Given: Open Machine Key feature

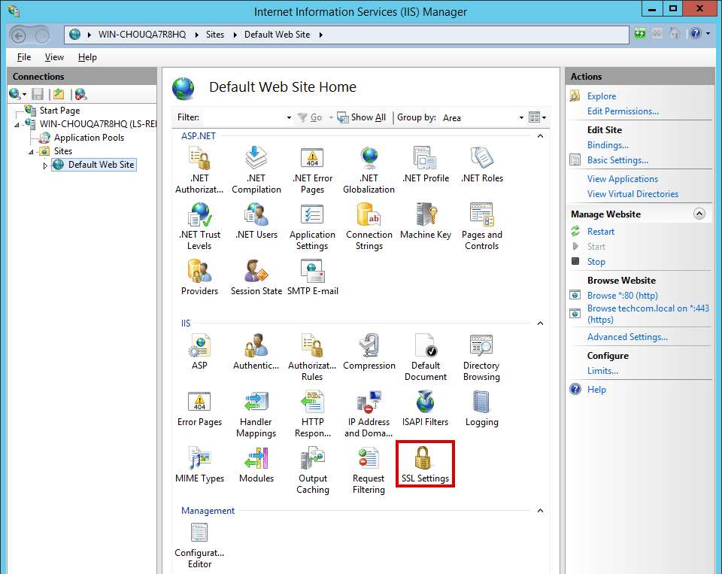Looking at the screenshot, I should [426, 221].
